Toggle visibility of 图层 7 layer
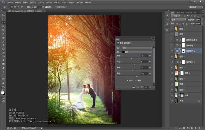This screenshot has width=205, height=130. tap(172, 34)
